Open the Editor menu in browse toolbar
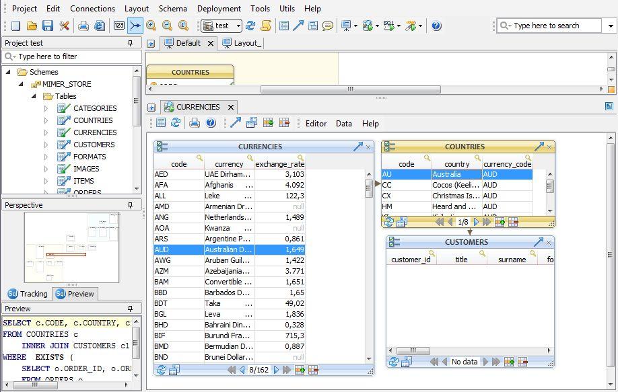618x392 pixels. pyautogui.click(x=316, y=123)
